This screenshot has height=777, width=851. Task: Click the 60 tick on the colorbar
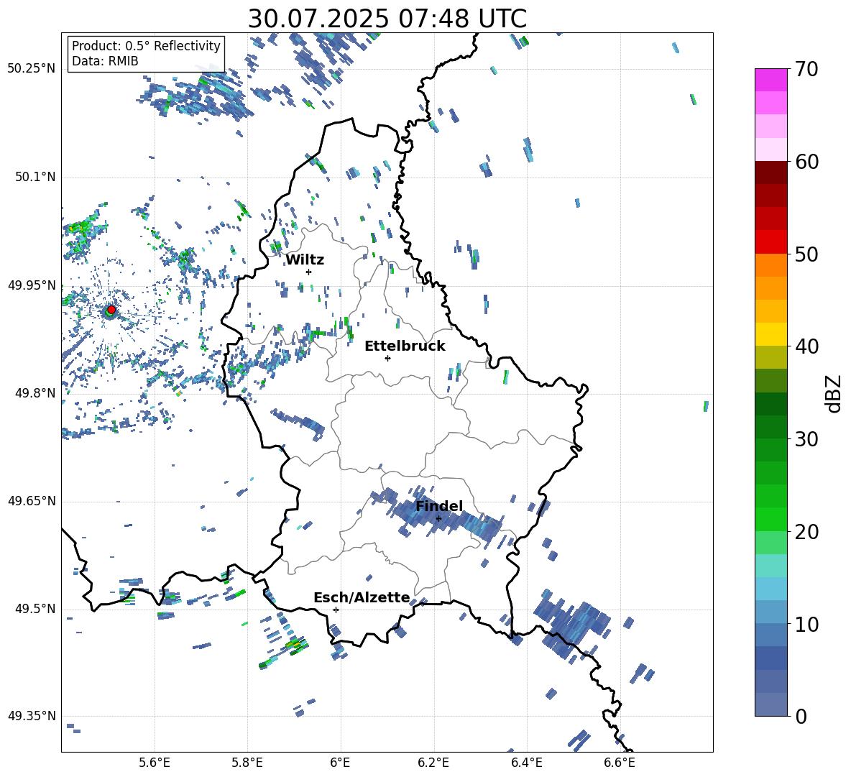(x=806, y=162)
